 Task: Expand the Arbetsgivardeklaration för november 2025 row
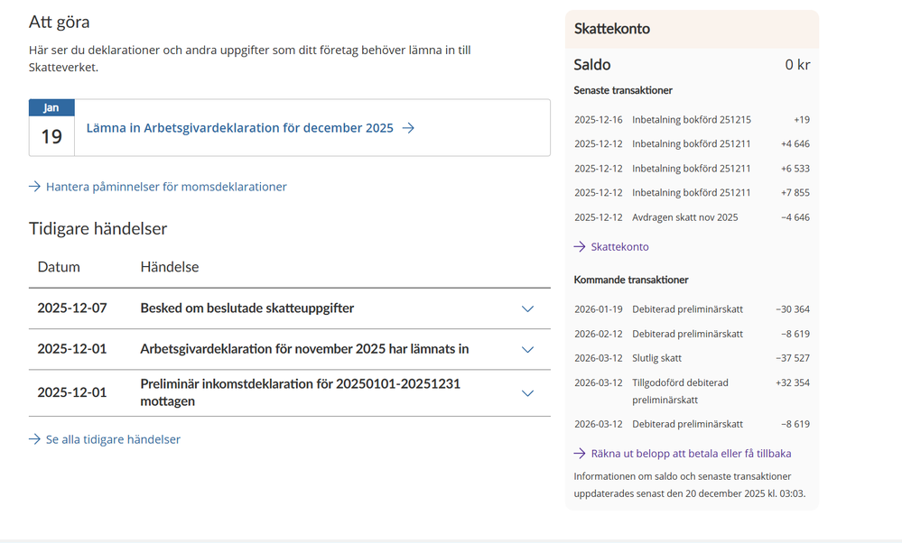(x=527, y=349)
